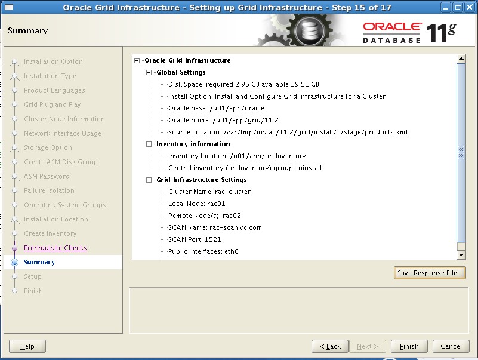This screenshot has width=478, height=360.
Task: Maximize the installer window
Action: [458, 7]
